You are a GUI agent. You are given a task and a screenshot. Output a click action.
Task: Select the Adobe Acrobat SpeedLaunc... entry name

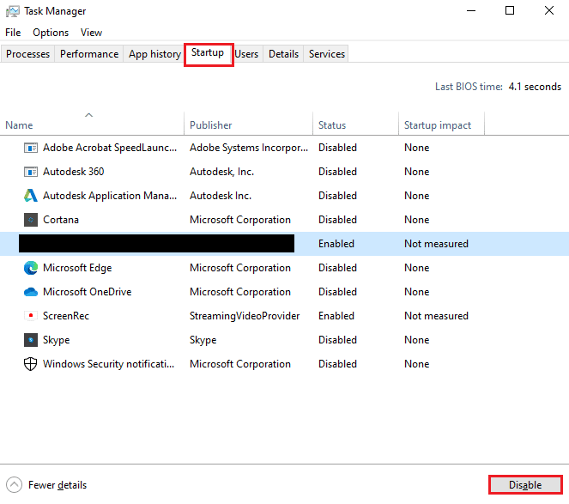(x=110, y=148)
